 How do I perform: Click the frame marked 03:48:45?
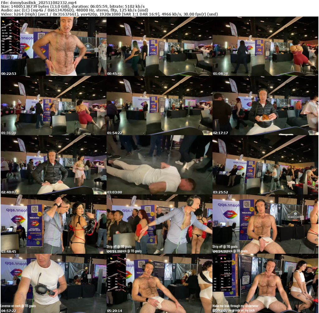point(53,224)
